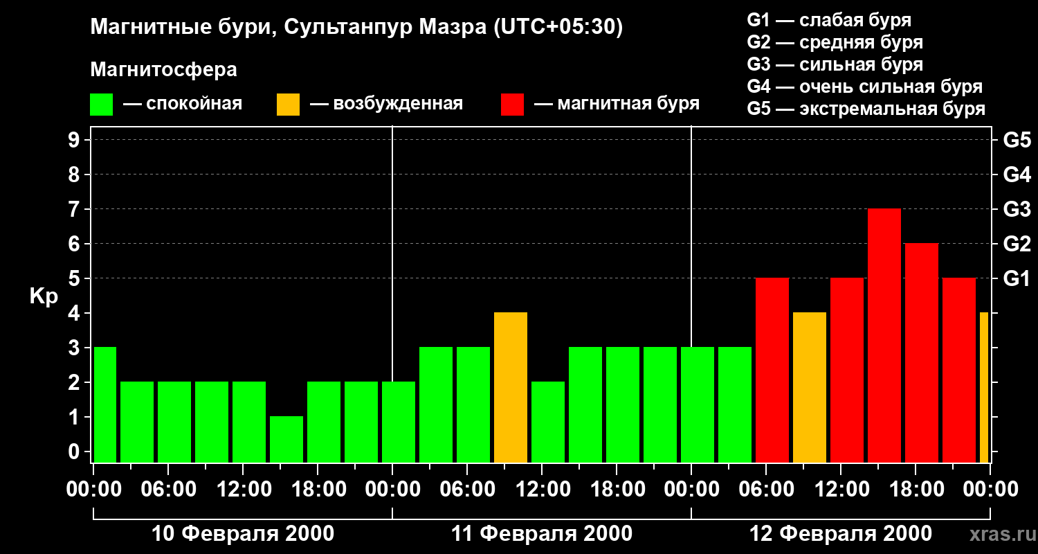Screen dimensions: 1038x554
Task: Select the red bar reaching Kp 6
Action: 922,352
